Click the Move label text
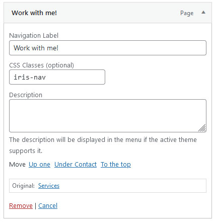This screenshot has width=216, height=224. click(x=17, y=165)
